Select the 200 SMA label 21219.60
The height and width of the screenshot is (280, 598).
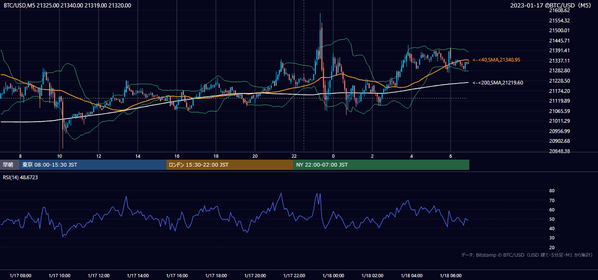498,83
